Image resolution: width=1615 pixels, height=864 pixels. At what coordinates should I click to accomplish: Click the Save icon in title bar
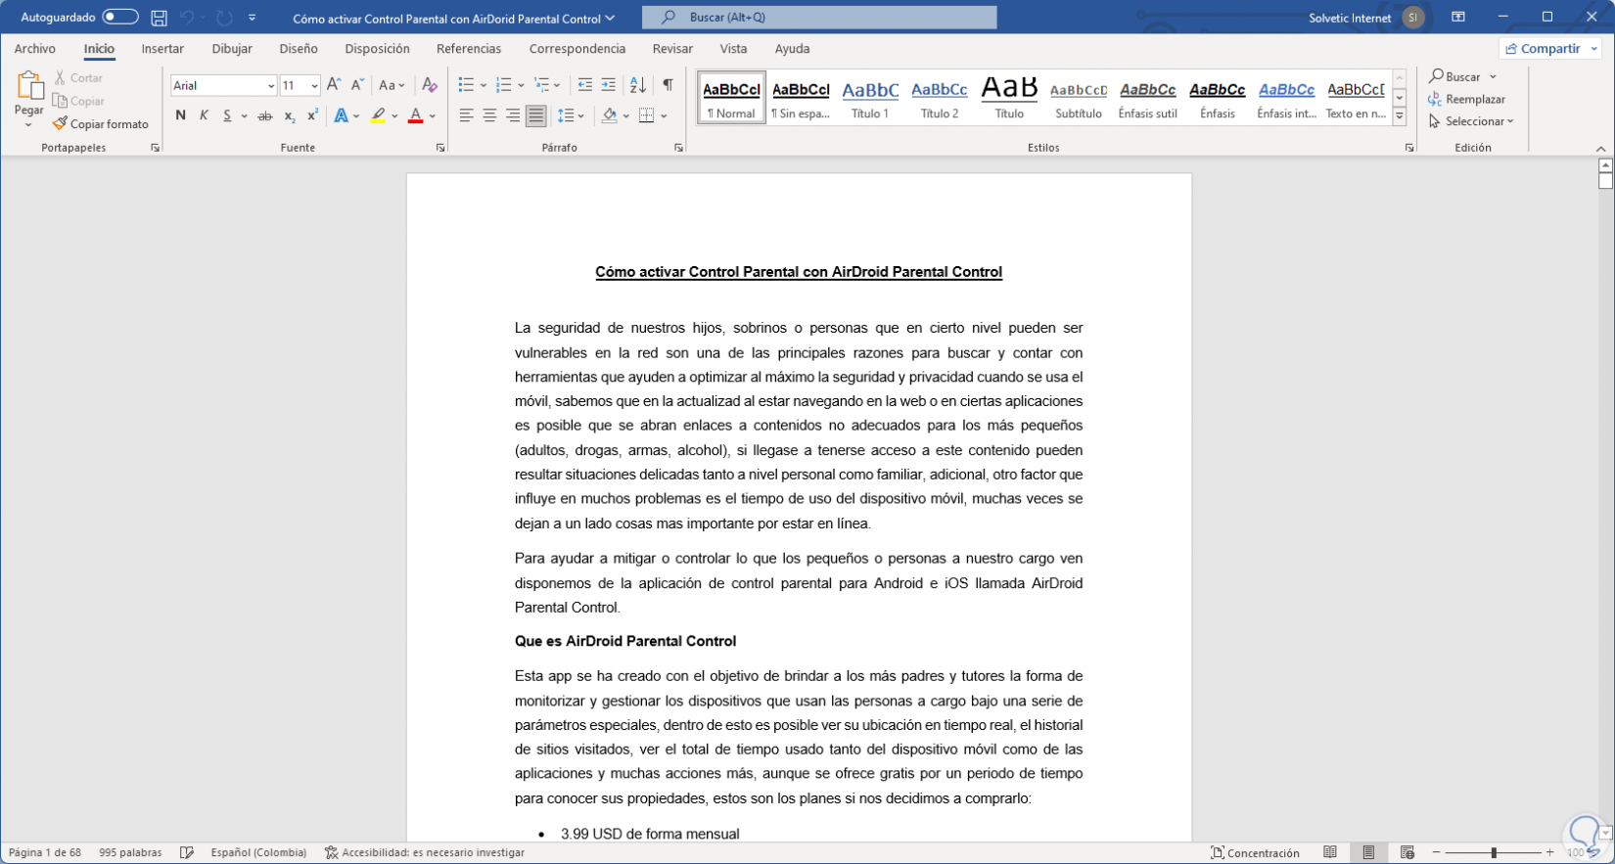coord(159,18)
